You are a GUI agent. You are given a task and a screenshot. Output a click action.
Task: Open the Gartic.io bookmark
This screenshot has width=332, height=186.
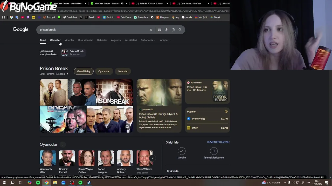point(108,17)
